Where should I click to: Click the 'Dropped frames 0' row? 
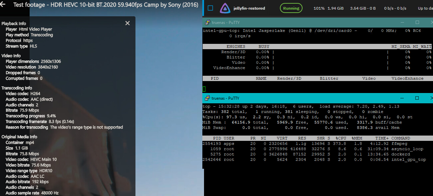tap(23, 73)
